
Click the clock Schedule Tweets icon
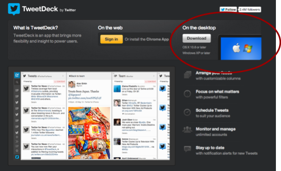[187, 112]
